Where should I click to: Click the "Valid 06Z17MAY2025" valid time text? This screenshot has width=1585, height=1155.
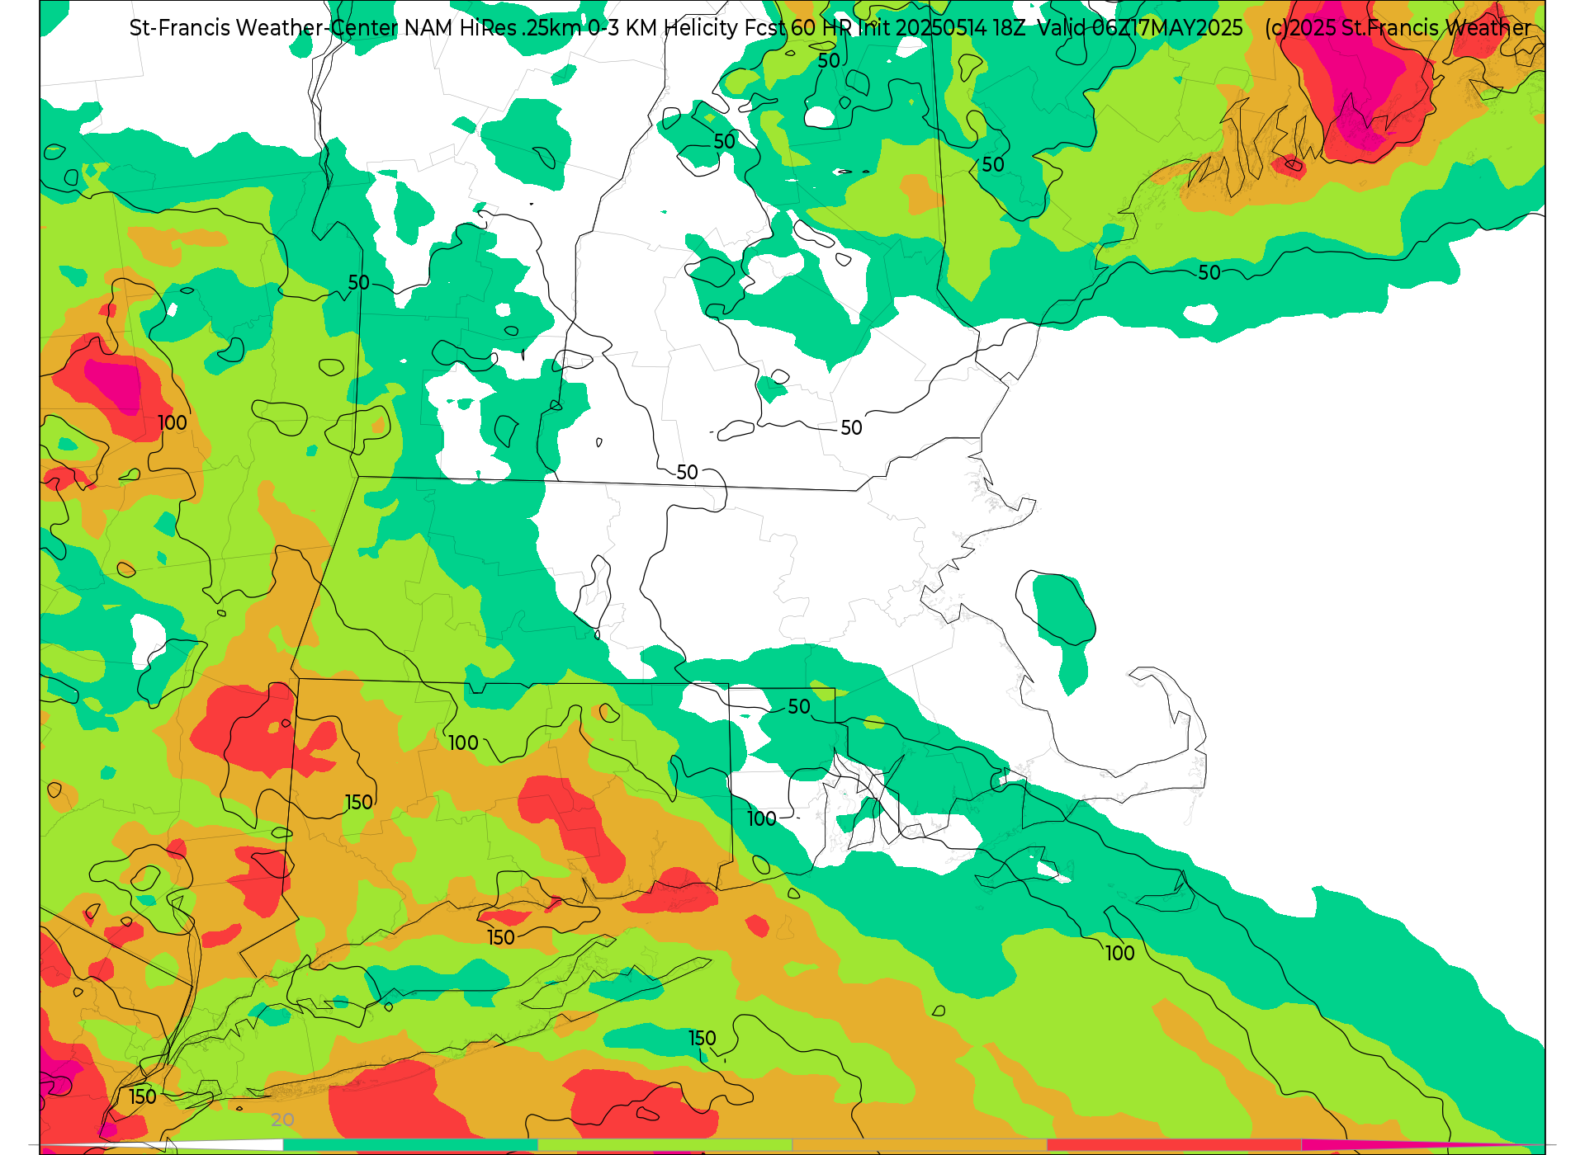tap(1140, 28)
